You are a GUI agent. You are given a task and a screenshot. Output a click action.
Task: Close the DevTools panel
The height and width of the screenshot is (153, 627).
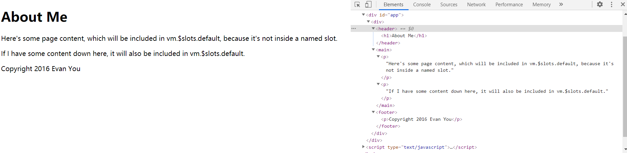[623, 4]
